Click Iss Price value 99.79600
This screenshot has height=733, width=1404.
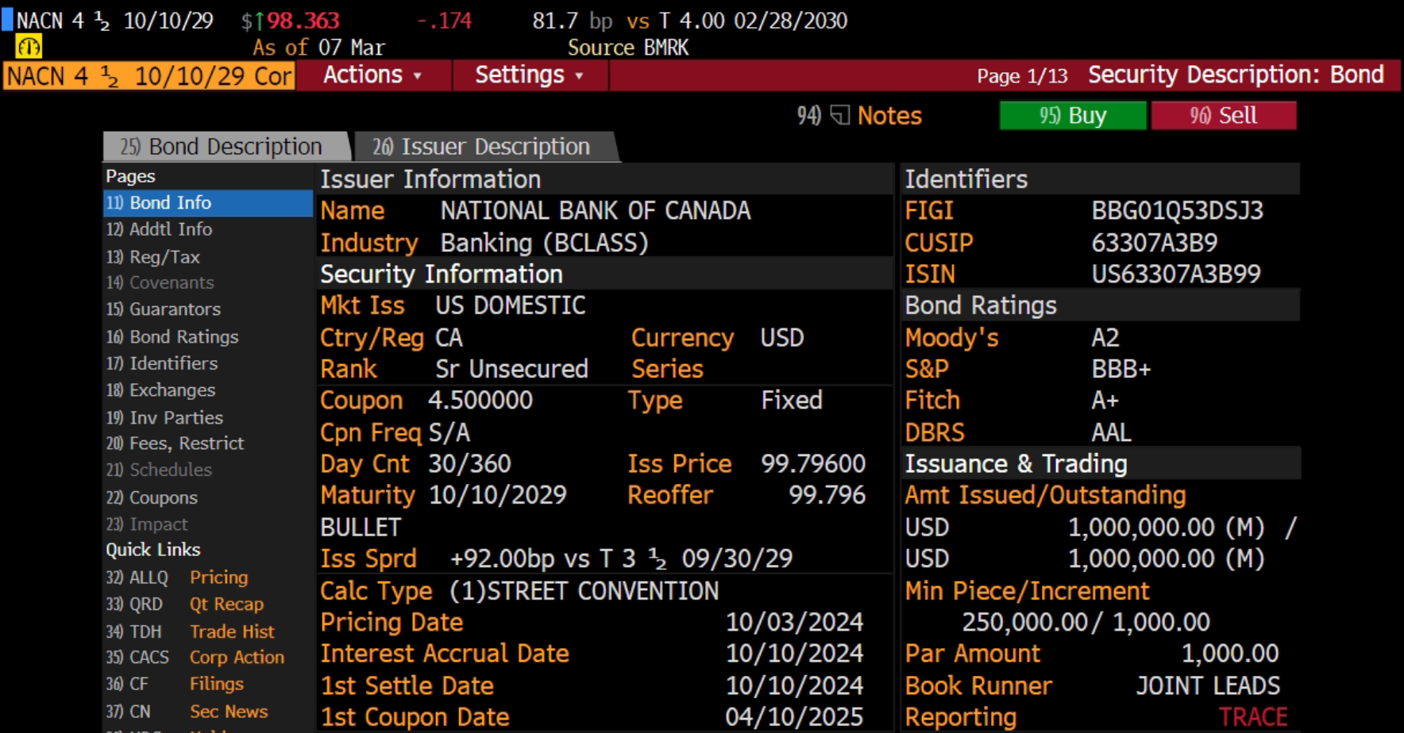813,464
